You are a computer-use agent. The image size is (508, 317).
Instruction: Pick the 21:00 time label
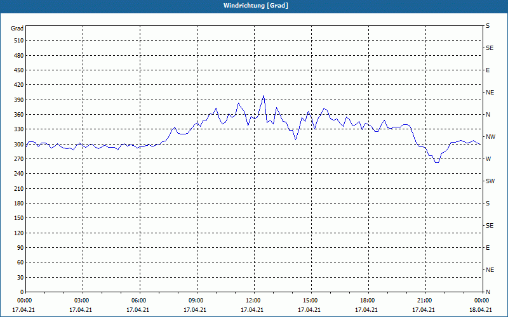point(425,301)
